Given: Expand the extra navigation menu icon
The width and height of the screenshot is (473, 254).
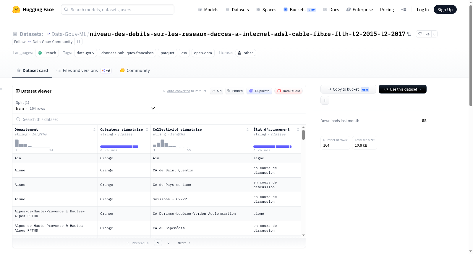Looking at the screenshot, I should [404, 9].
